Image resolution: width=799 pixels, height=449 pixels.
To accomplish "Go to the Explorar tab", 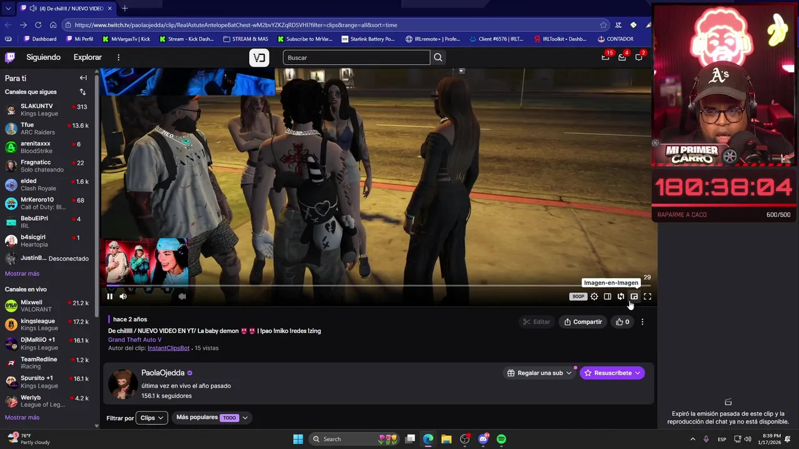I will (x=87, y=57).
